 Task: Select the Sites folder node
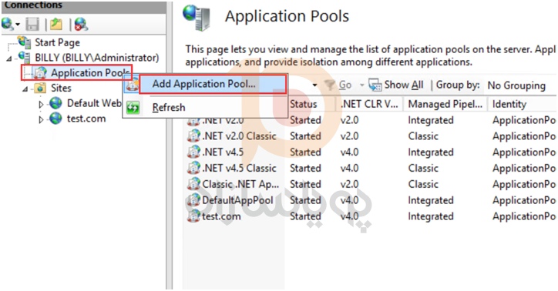click(61, 88)
